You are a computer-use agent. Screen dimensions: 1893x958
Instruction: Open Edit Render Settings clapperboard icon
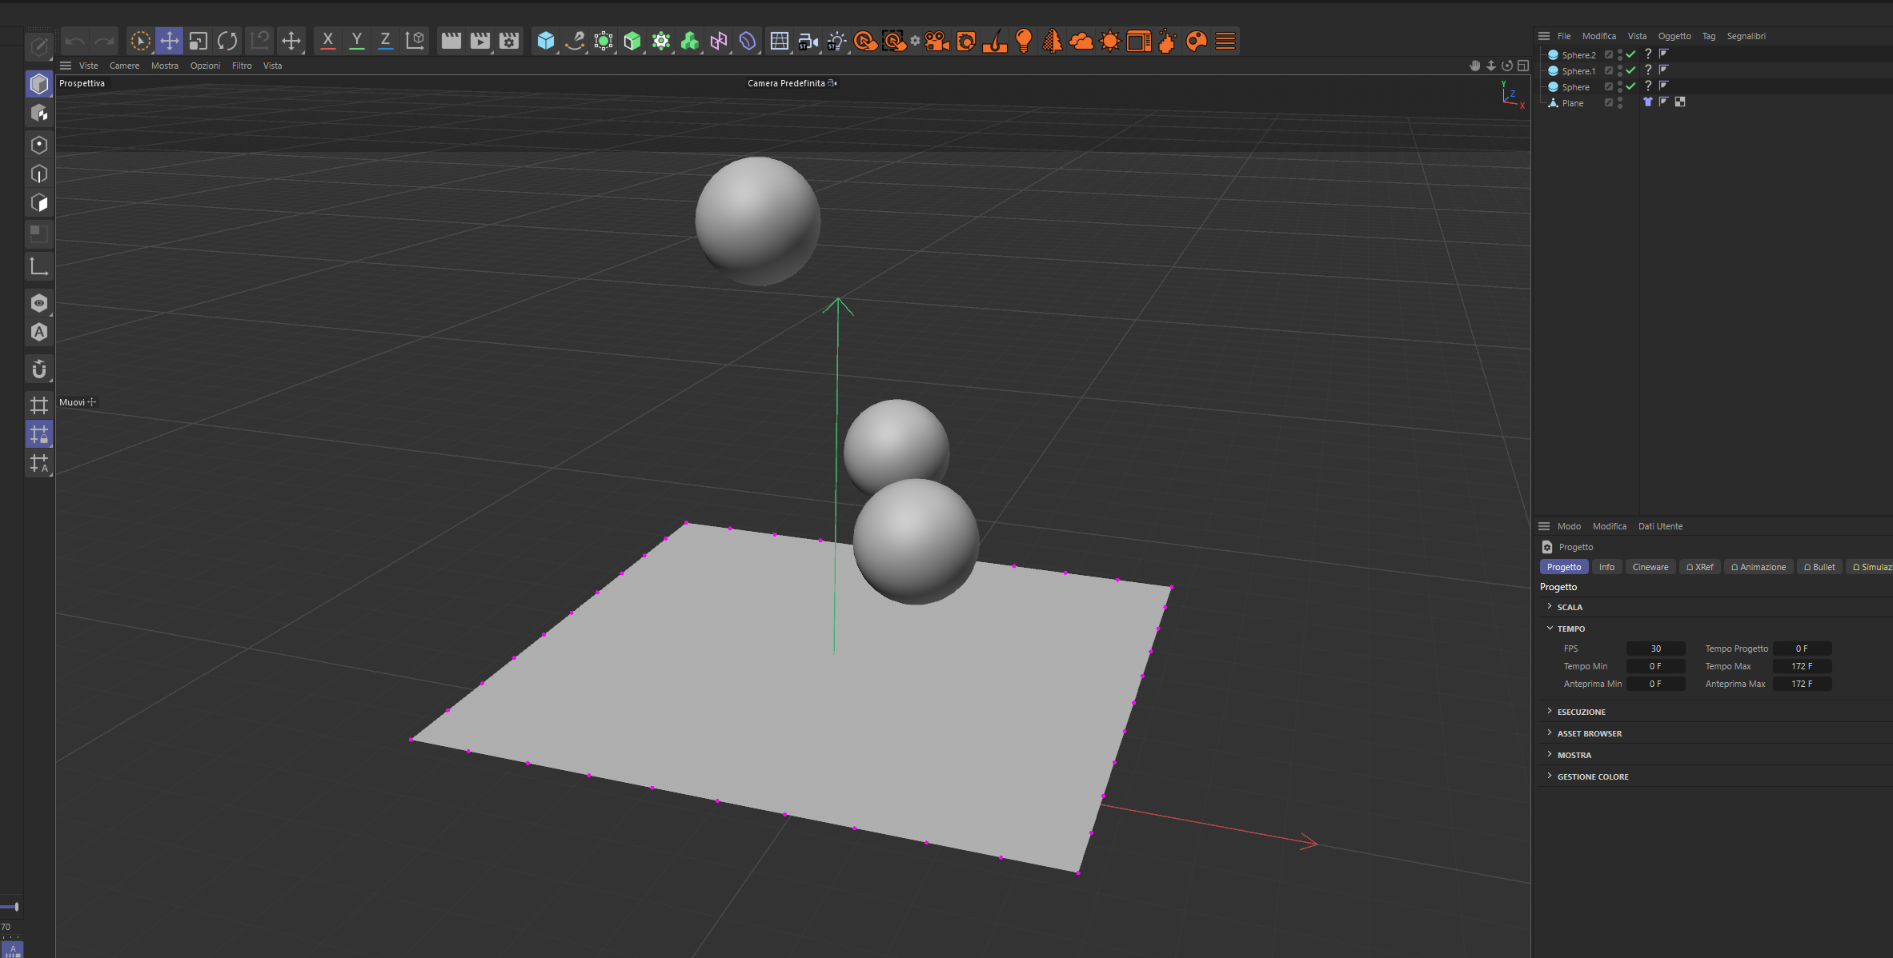(509, 41)
